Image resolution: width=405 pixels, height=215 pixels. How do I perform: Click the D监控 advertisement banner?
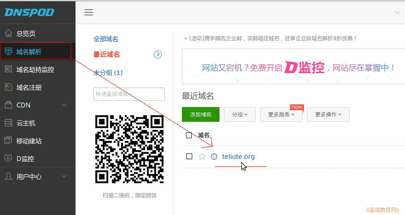[293, 66]
